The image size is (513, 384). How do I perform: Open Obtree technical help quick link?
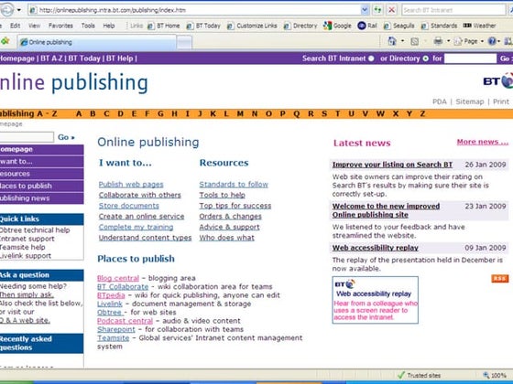pos(35,229)
